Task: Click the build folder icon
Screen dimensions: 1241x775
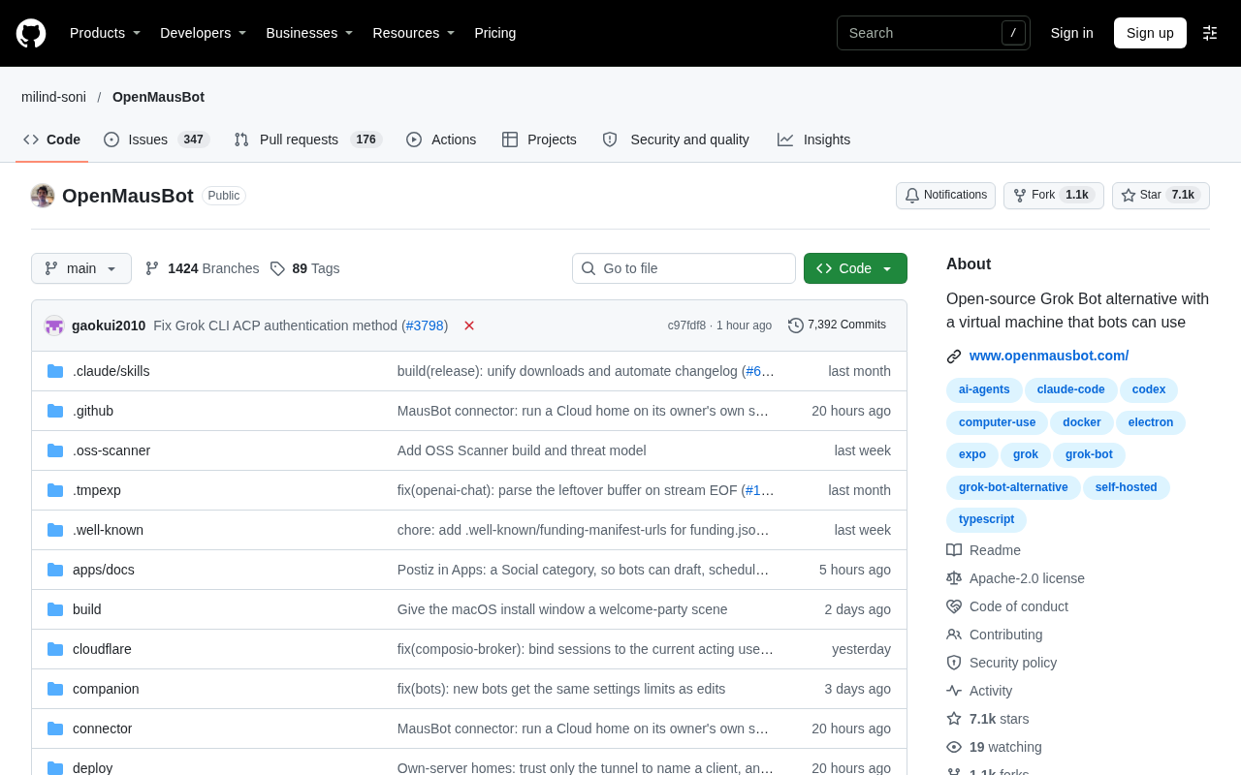Action: [55, 609]
